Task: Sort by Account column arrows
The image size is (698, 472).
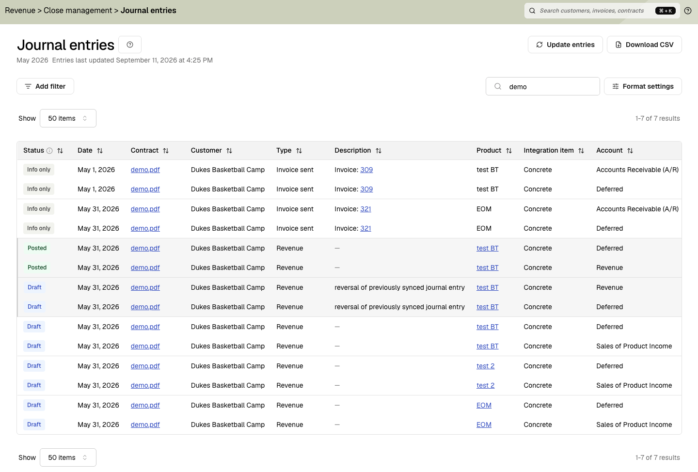Action: pyautogui.click(x=630, y=151)
